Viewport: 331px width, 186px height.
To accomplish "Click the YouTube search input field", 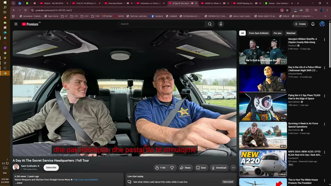I will [161, 24].
